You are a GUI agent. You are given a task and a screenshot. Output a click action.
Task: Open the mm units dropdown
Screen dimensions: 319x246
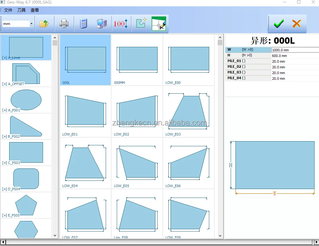point(31,24)
